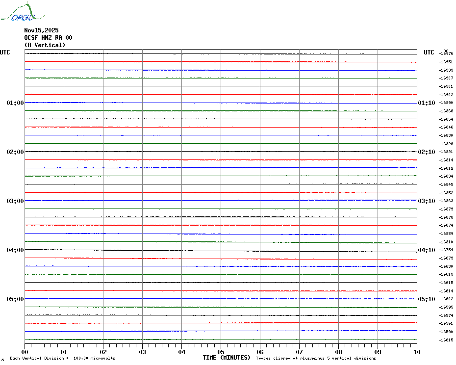
Task: Click minute tick 02 on time axis
Action: (103, 352)
